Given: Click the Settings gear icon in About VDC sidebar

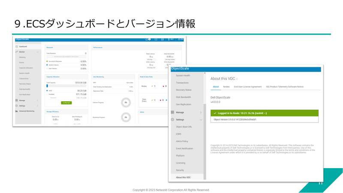Looking at the screenshot, I should pyautogui.click(x=172, y=120).
